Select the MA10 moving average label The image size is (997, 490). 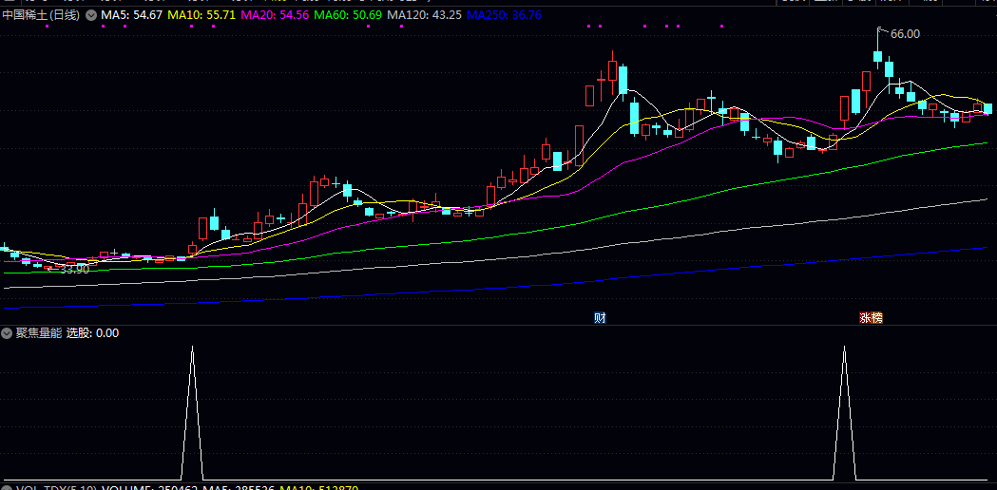click(x=201, y=16)
